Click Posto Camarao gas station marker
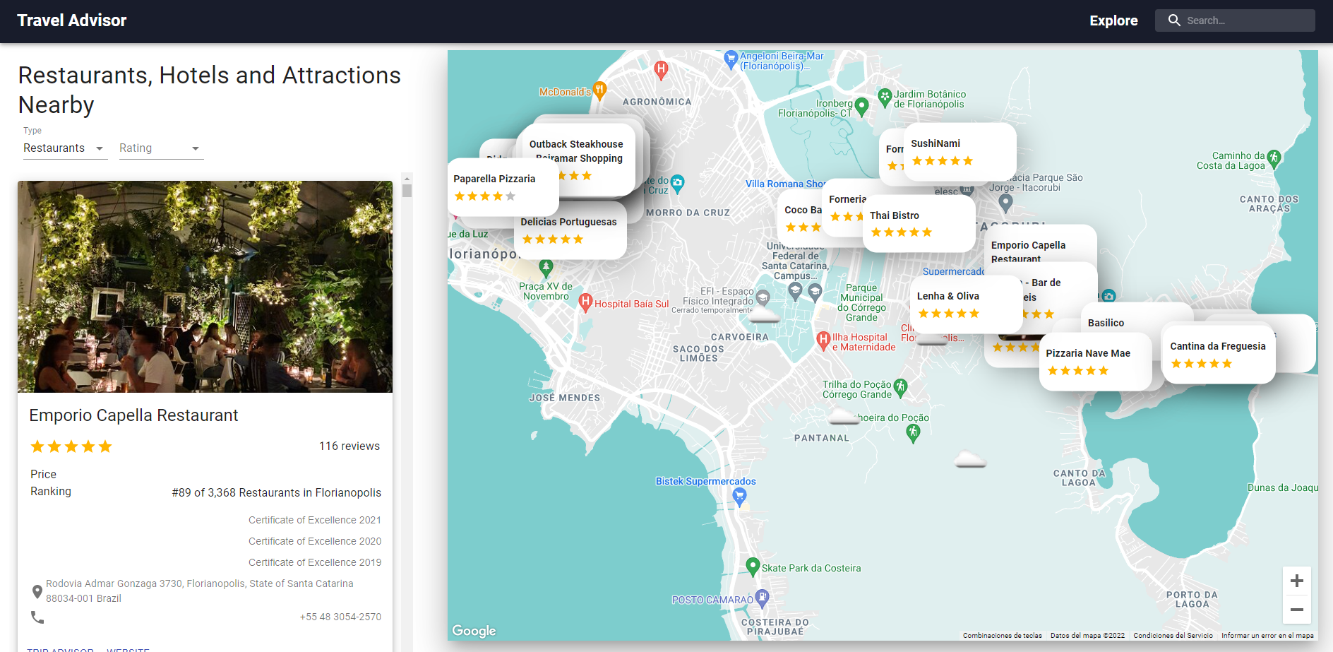The height and width of the screenshot is (652, 1333). coord(762,599)
